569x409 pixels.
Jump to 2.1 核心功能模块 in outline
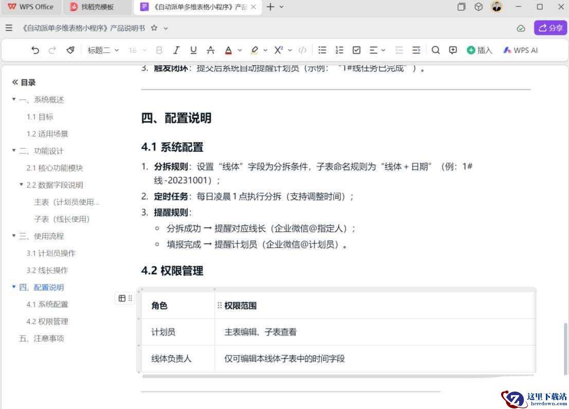(x=54, y=168)
